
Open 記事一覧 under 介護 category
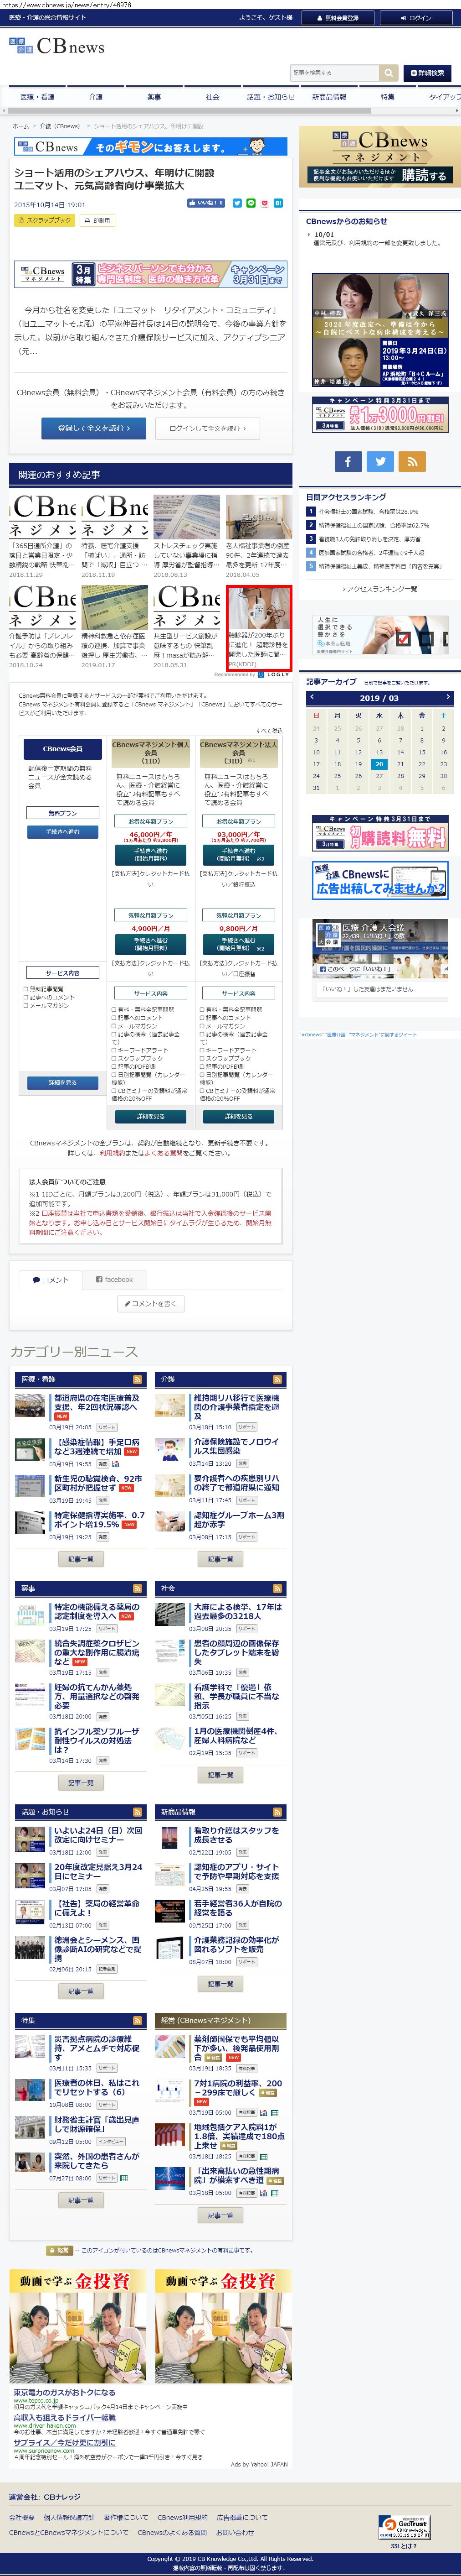pyautogui.click(x=220, y=1559)
